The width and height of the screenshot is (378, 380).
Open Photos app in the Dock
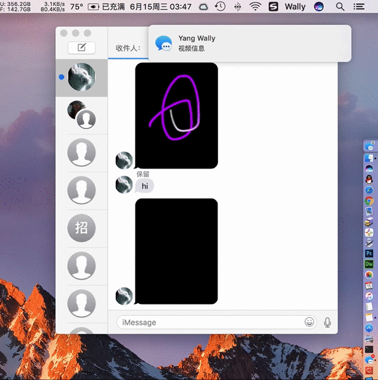point(369,275)
